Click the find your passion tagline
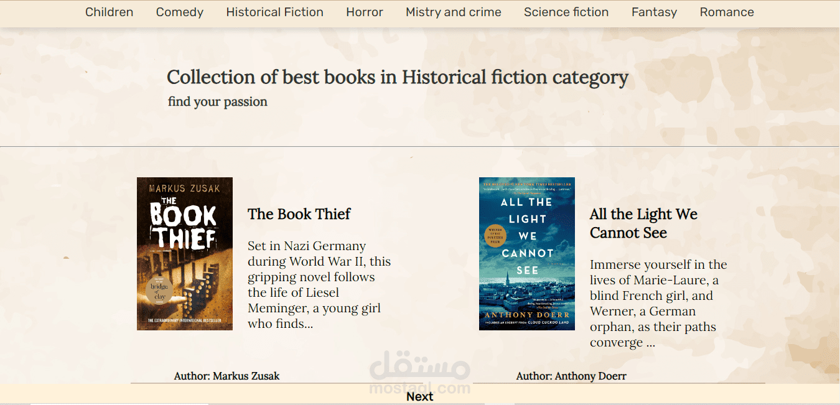 pos(218,101)
